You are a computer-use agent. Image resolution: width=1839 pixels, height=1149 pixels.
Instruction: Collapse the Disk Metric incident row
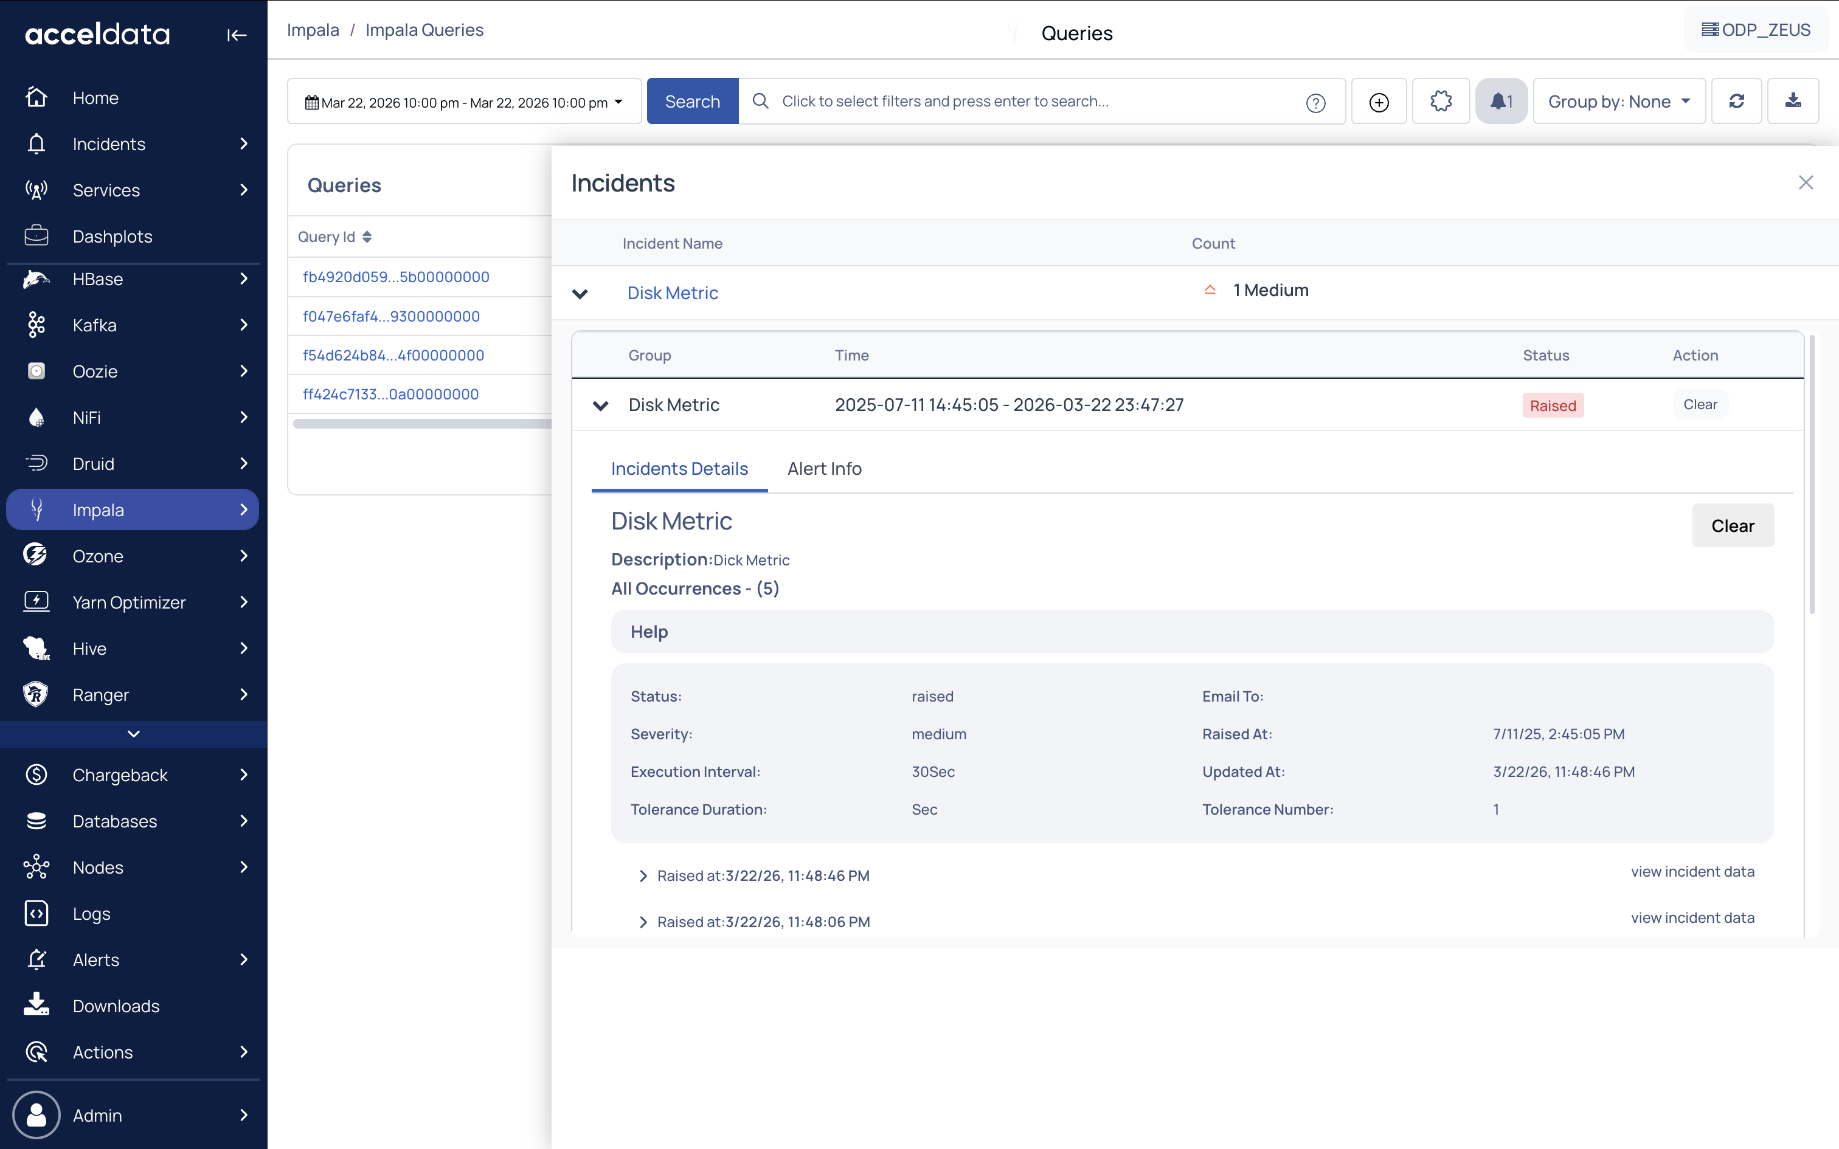[x=580, y=293]
